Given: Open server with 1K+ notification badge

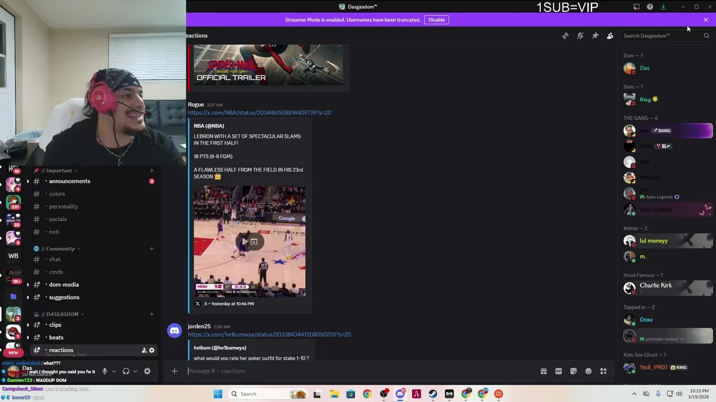Looking at the screenshot, I should pyautogui.click(x=13, y=275).
